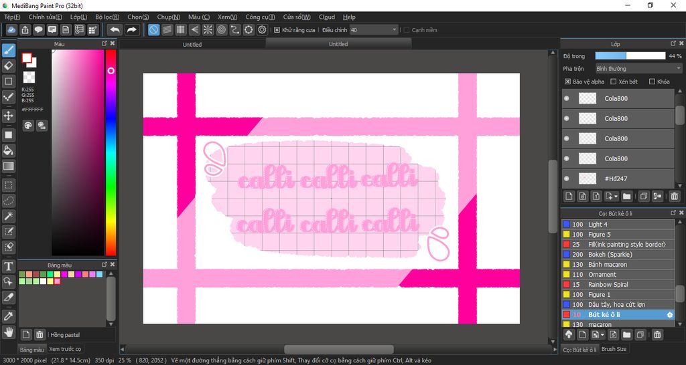Delete layer with trash icon in layer panel
Screen dimensions: 686x365
pyautogui.click(x=674, y=197)
